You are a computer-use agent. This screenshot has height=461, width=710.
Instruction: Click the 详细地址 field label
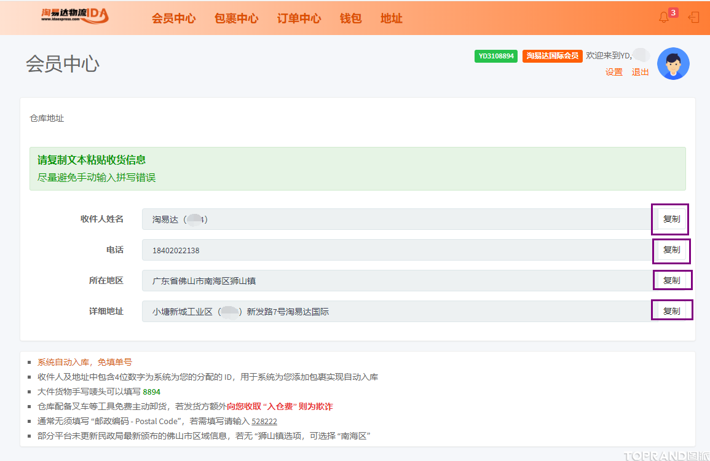[106, 312]
